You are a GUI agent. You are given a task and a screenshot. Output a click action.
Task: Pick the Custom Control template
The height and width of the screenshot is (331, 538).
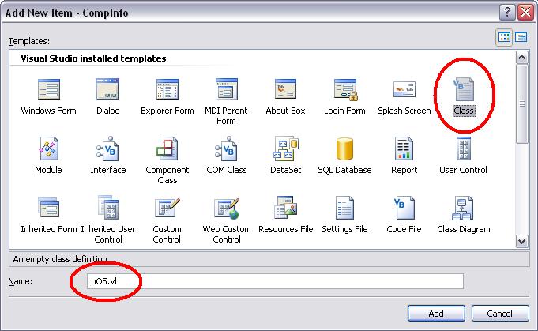pos(167,220)
